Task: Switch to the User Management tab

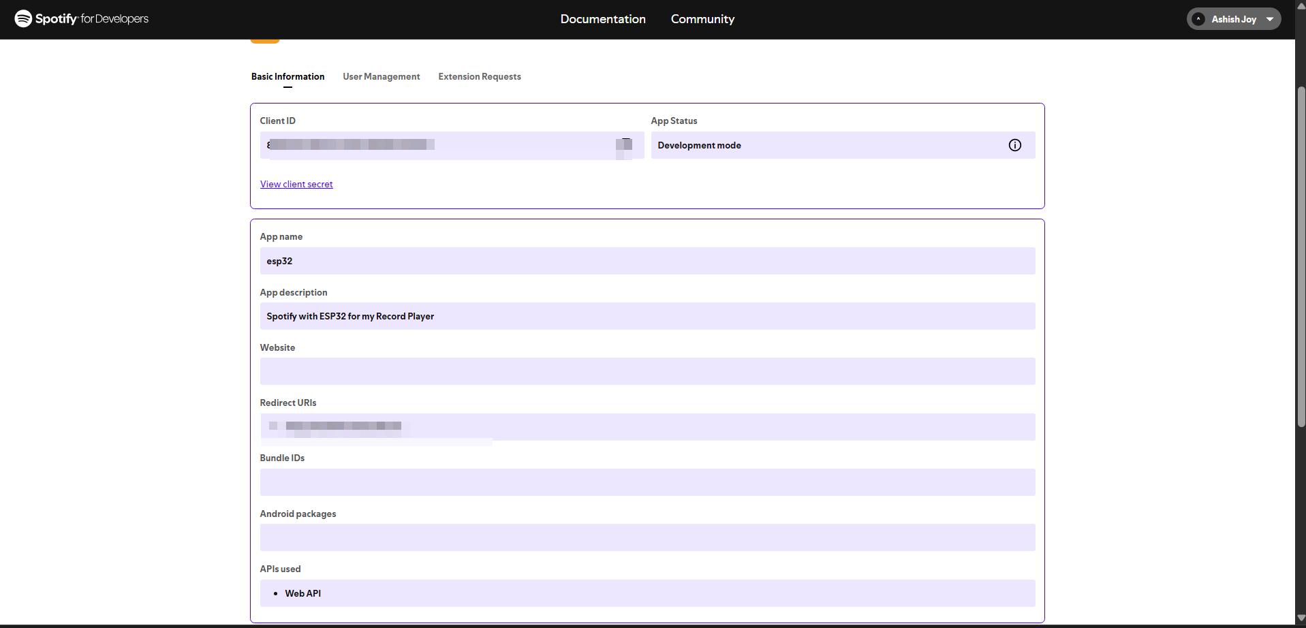Action: (381, 76)
